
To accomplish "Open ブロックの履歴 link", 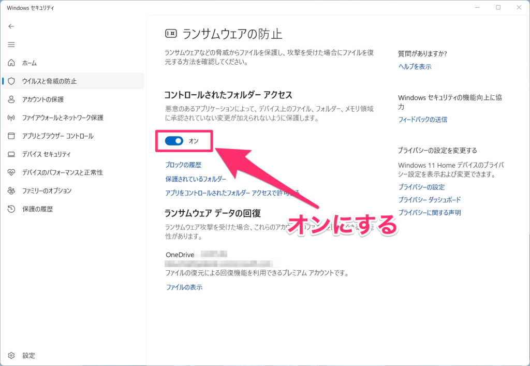I will click(183, 165).
